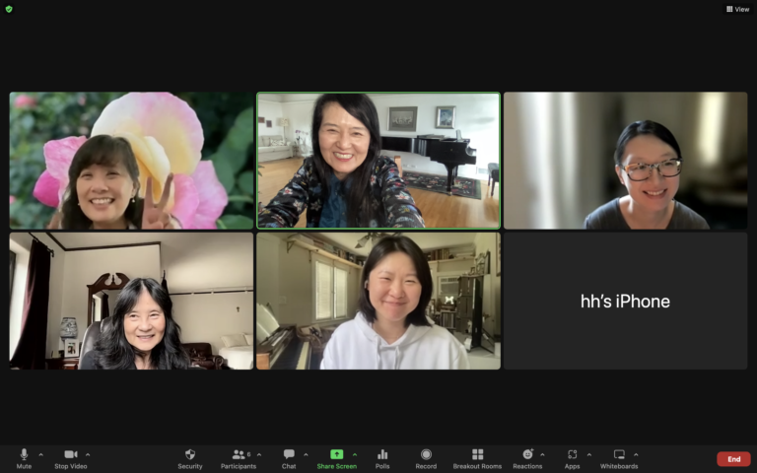Open Whiteboards
This screenshot has height=473, width=757.
(619, 458)
